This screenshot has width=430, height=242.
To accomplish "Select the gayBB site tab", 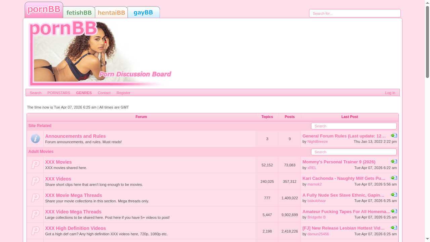I will pyautogui.click(x=143, y=12).
